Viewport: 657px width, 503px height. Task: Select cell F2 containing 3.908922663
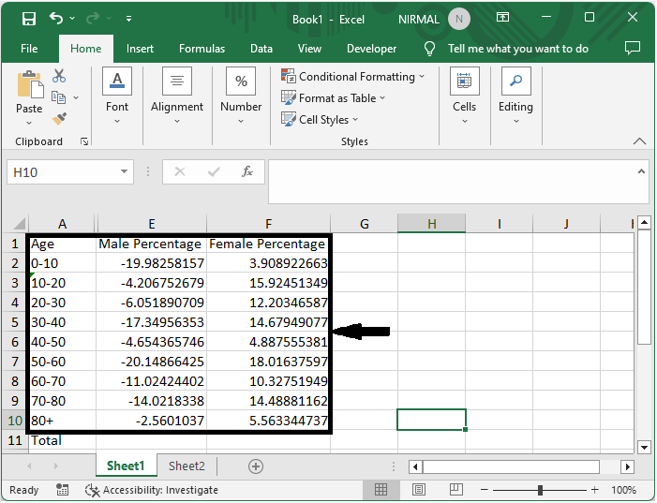click(268, 263)
